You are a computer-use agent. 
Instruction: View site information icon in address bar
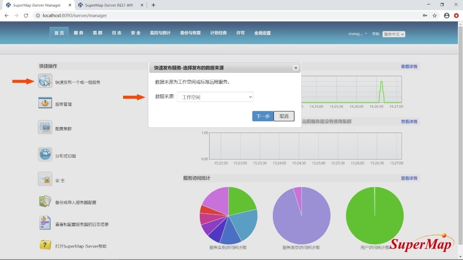click(38, 16)
